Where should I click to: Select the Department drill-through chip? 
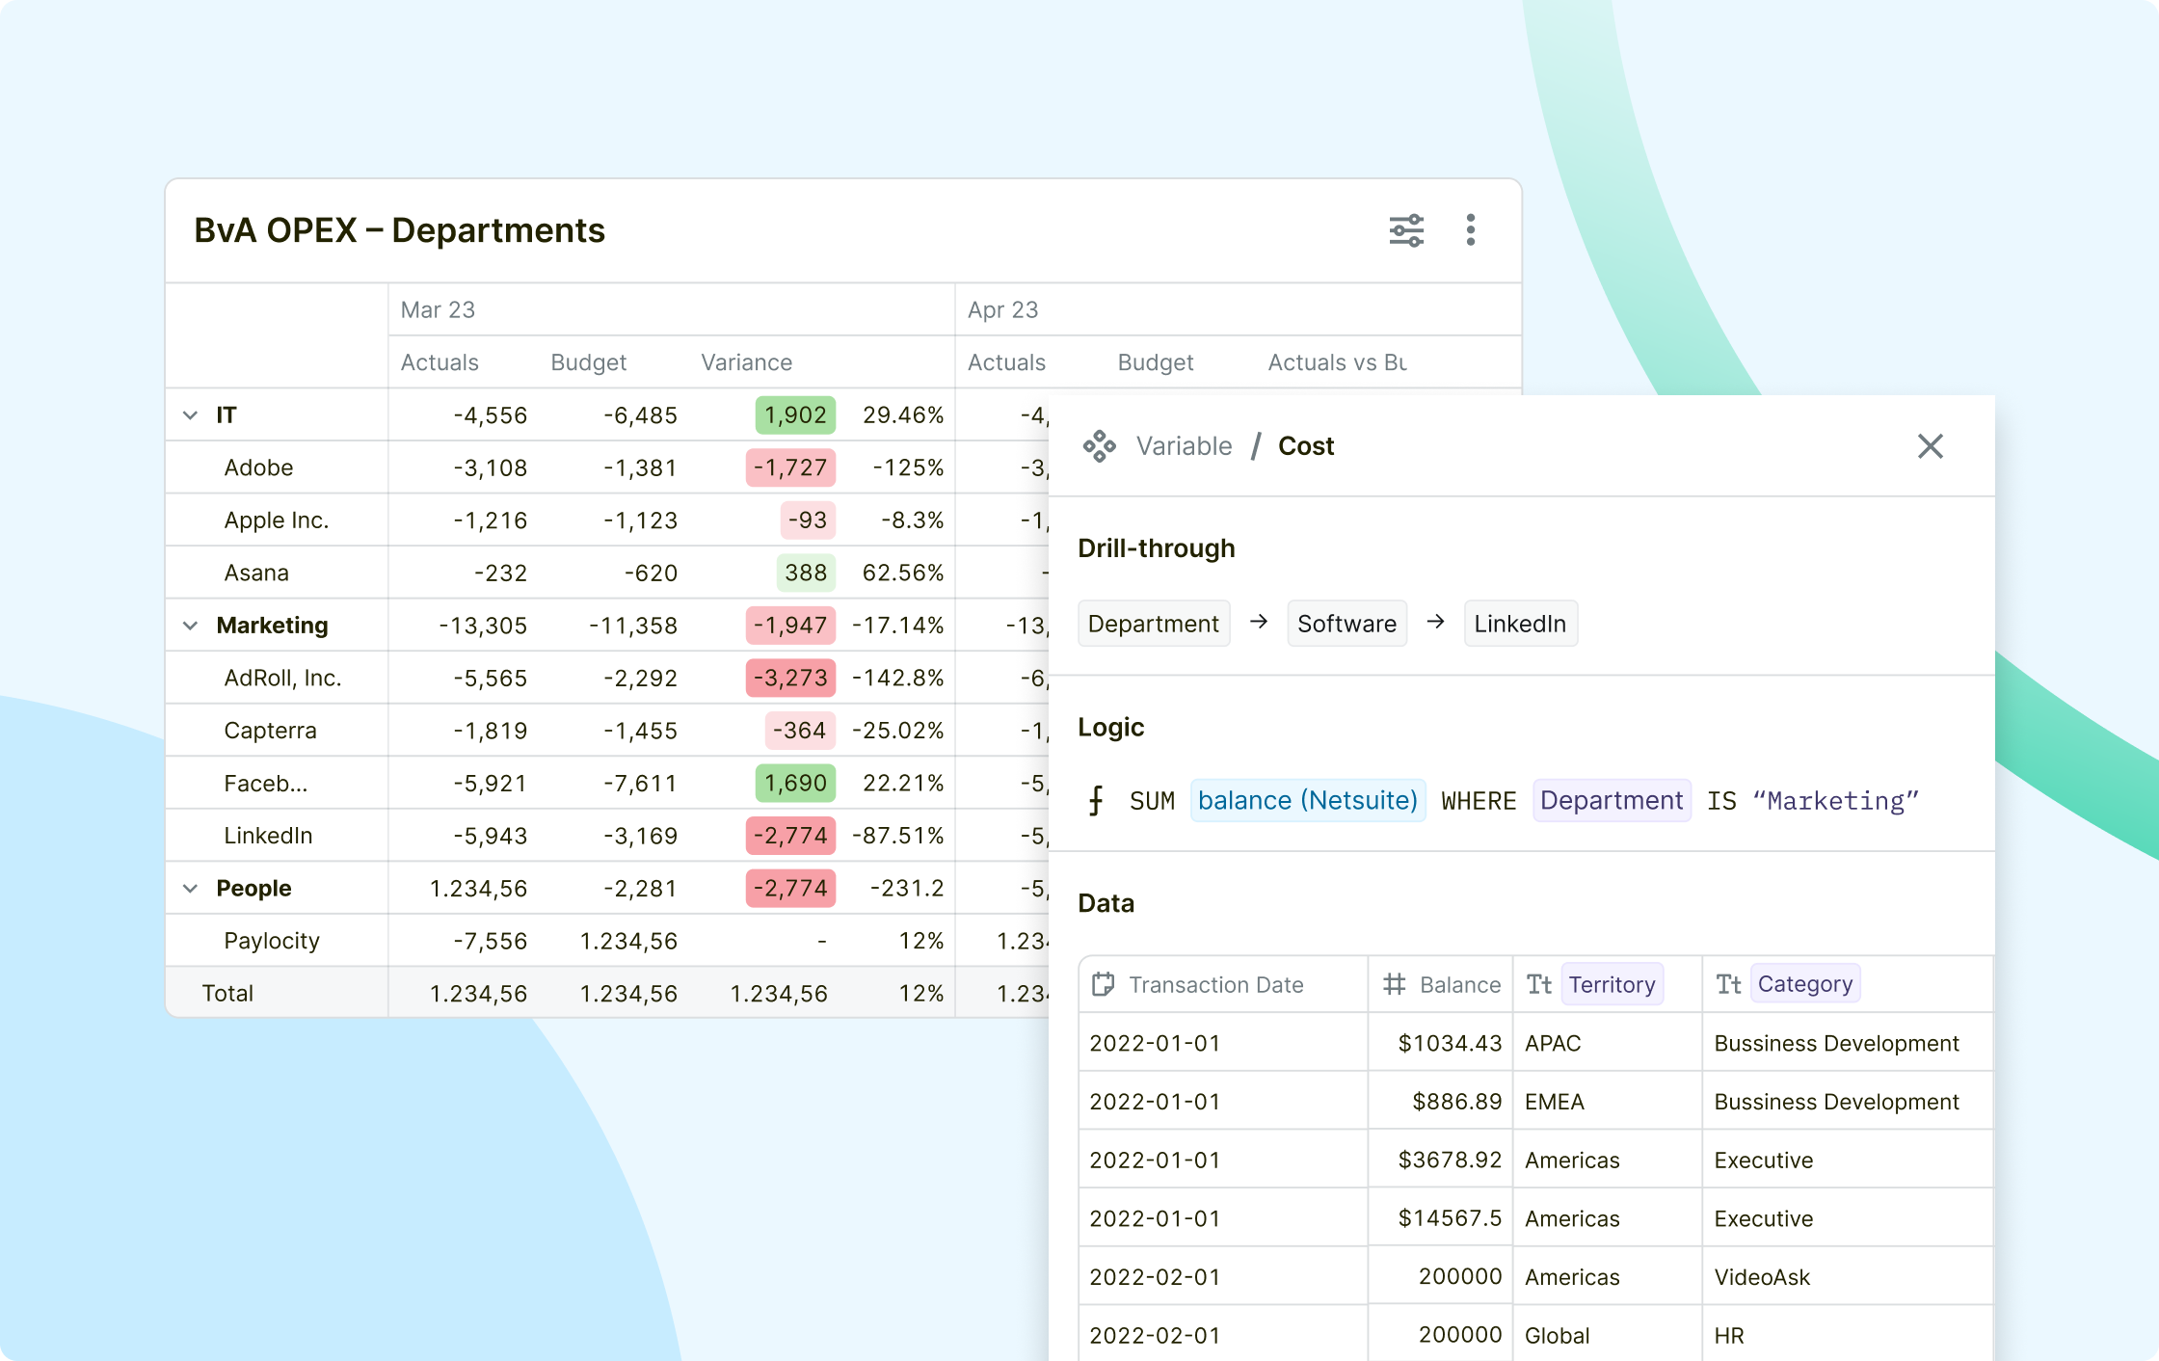[1154, 624]
